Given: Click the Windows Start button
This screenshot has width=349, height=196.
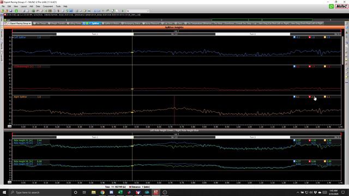Looking at the screenshot, I should 4,192.
